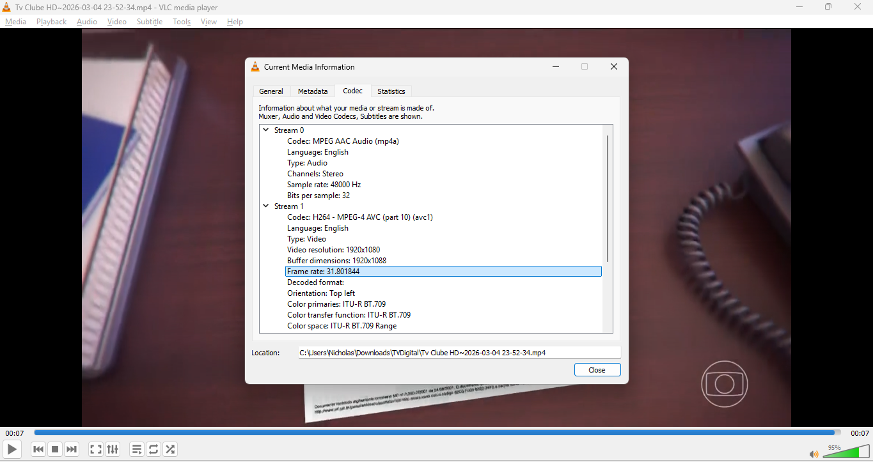This screenshot has height=462, width=873.
Task: Toggle loop playback mode
Action: coord(153,449)
